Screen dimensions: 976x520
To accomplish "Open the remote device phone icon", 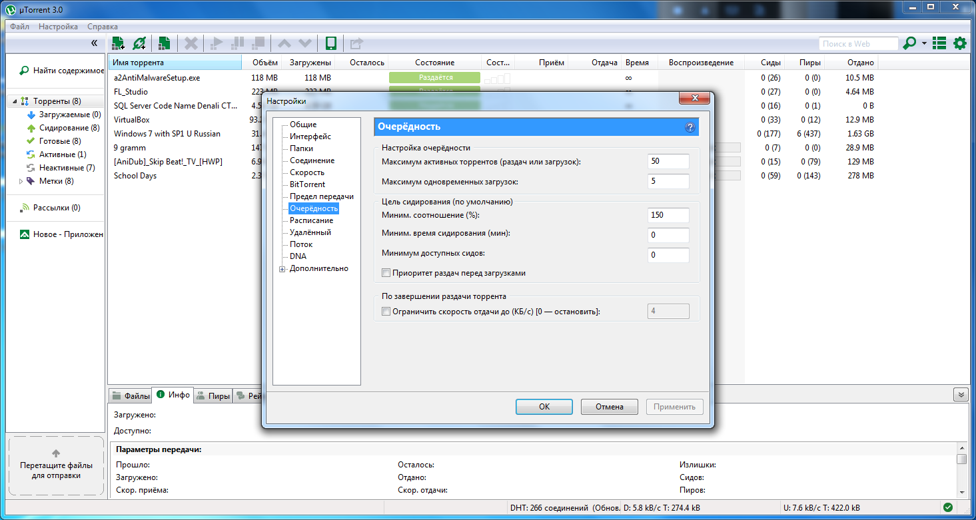I will coord(330,44).
